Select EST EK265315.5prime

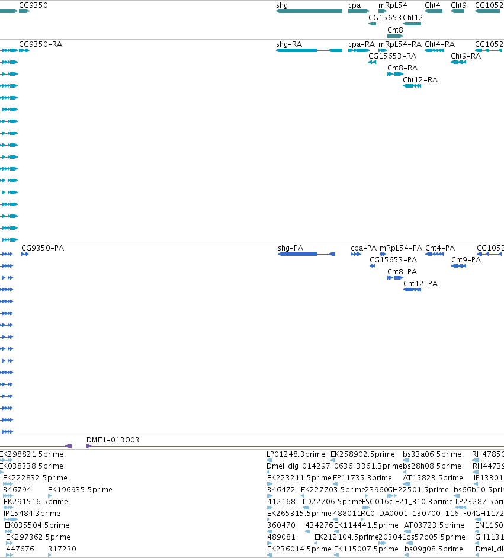point(299,514)
